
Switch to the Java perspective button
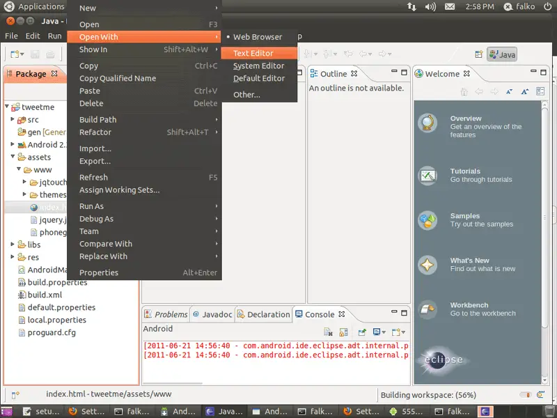pyautogui.click(x=502, y=54)
